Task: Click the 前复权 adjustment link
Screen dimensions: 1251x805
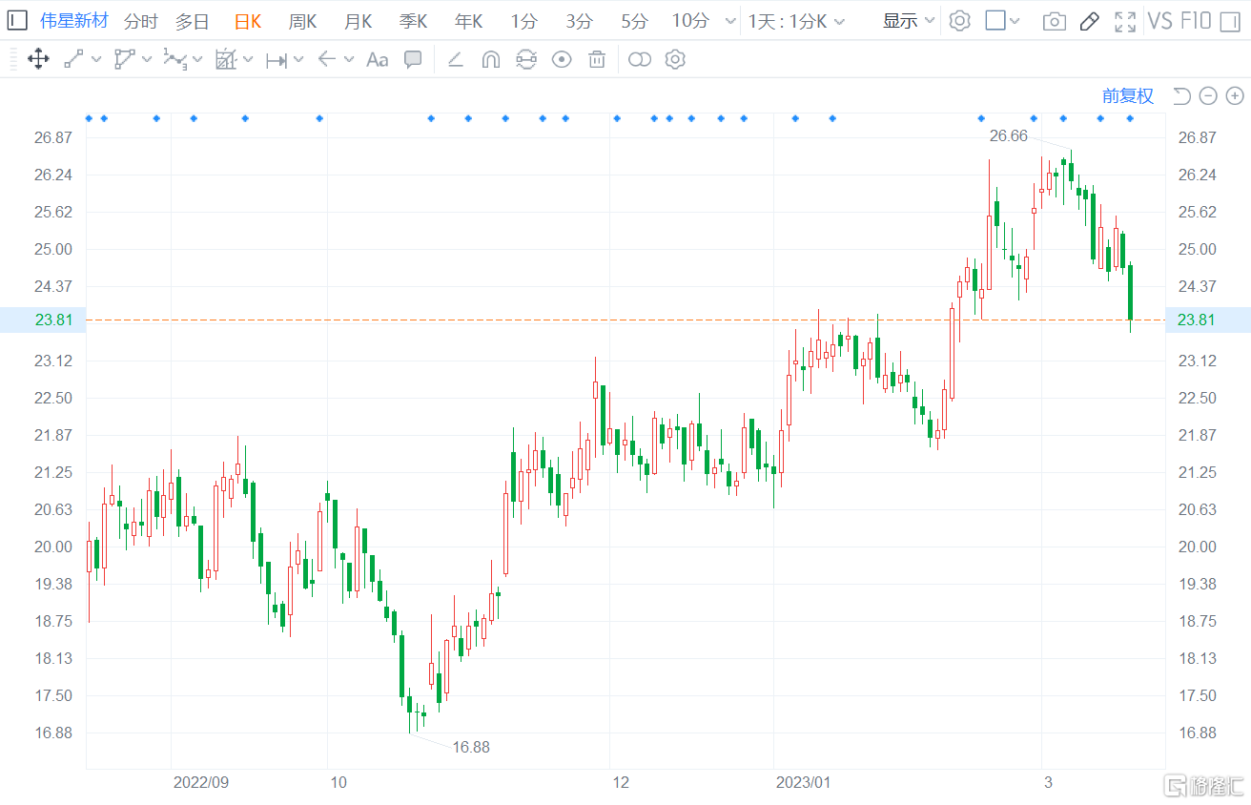Action: [x=1128, y=95]
